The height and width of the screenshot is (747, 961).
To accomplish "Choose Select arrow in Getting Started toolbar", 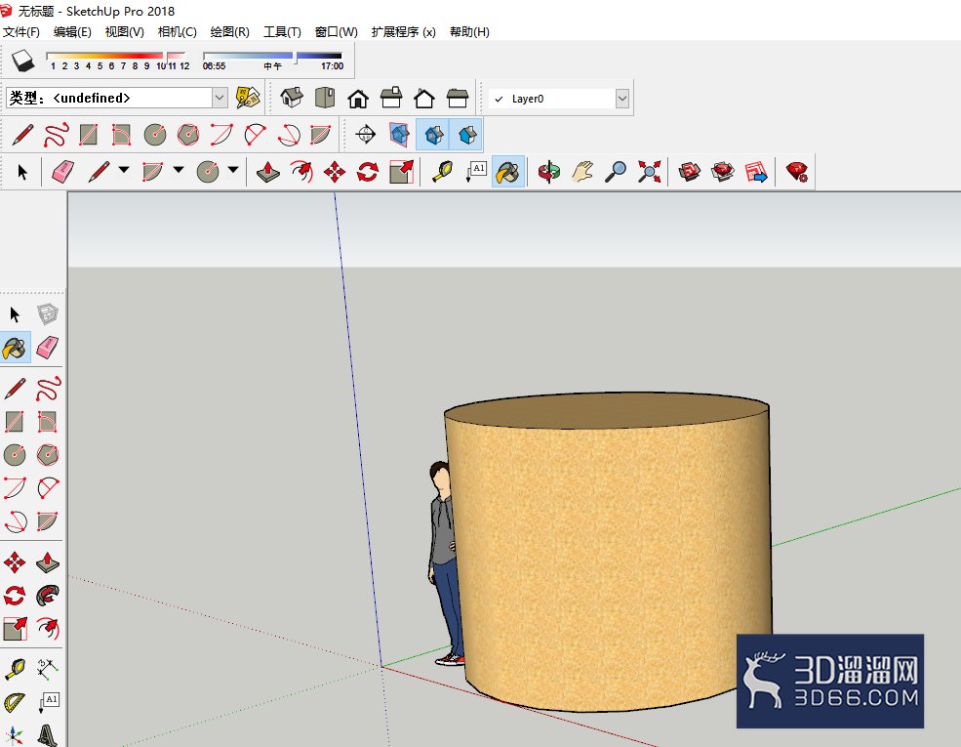I will pos(22,172).
